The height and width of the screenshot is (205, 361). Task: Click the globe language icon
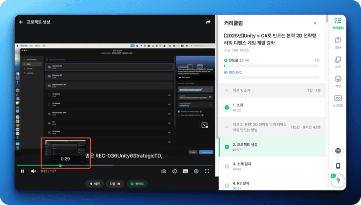click(338, 150)
